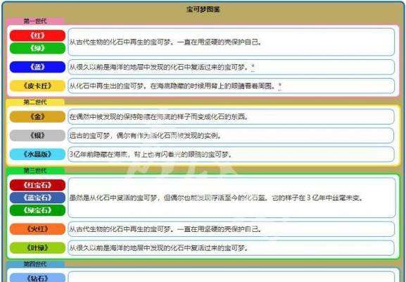Select the 《银》 silver version badge
406x282 pixels.
click(x=37, y=135)
